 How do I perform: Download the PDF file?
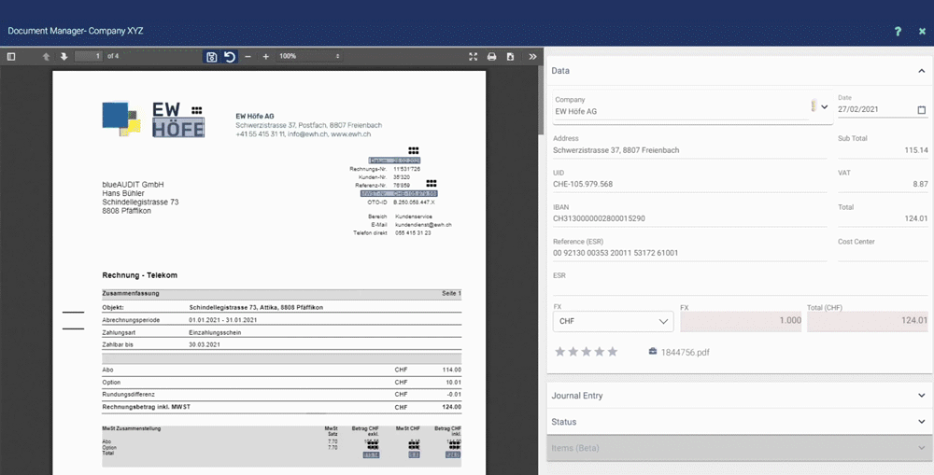pyautogui.click(x=510, y=57)
